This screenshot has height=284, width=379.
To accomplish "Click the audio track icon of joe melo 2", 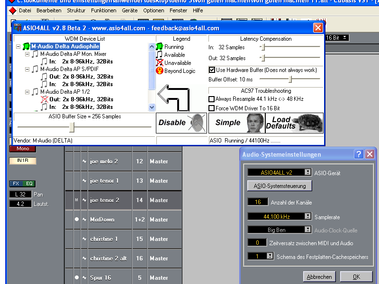I will click(x=84, y=161).
